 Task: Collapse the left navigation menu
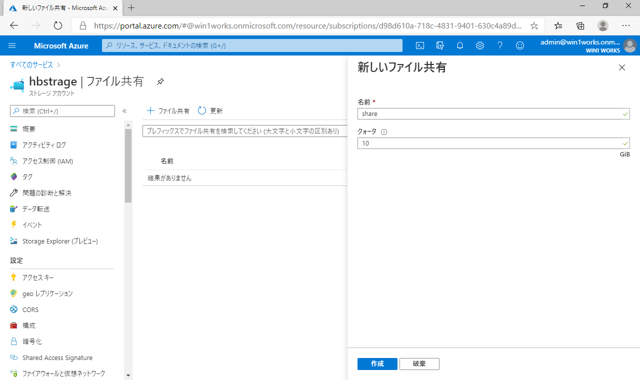pyautogui.click(x=124, y=111)
